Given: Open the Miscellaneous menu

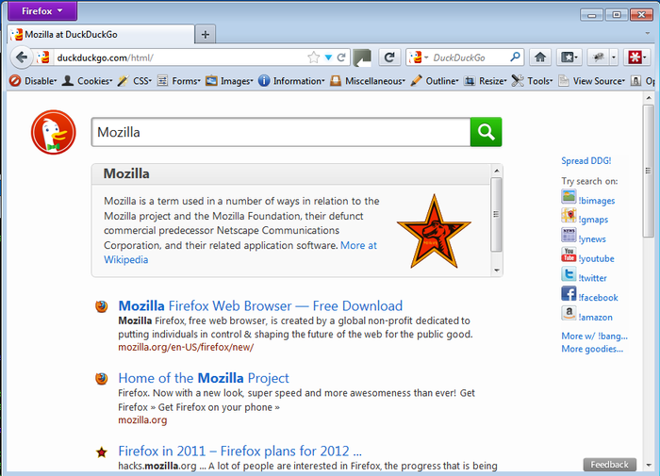Looking at the screenshot, I should pyautogui.click(x=368, y=81).
